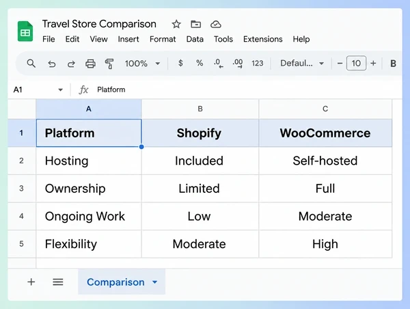
Task: Click the fx function icon
Action: tap(83, 90)
